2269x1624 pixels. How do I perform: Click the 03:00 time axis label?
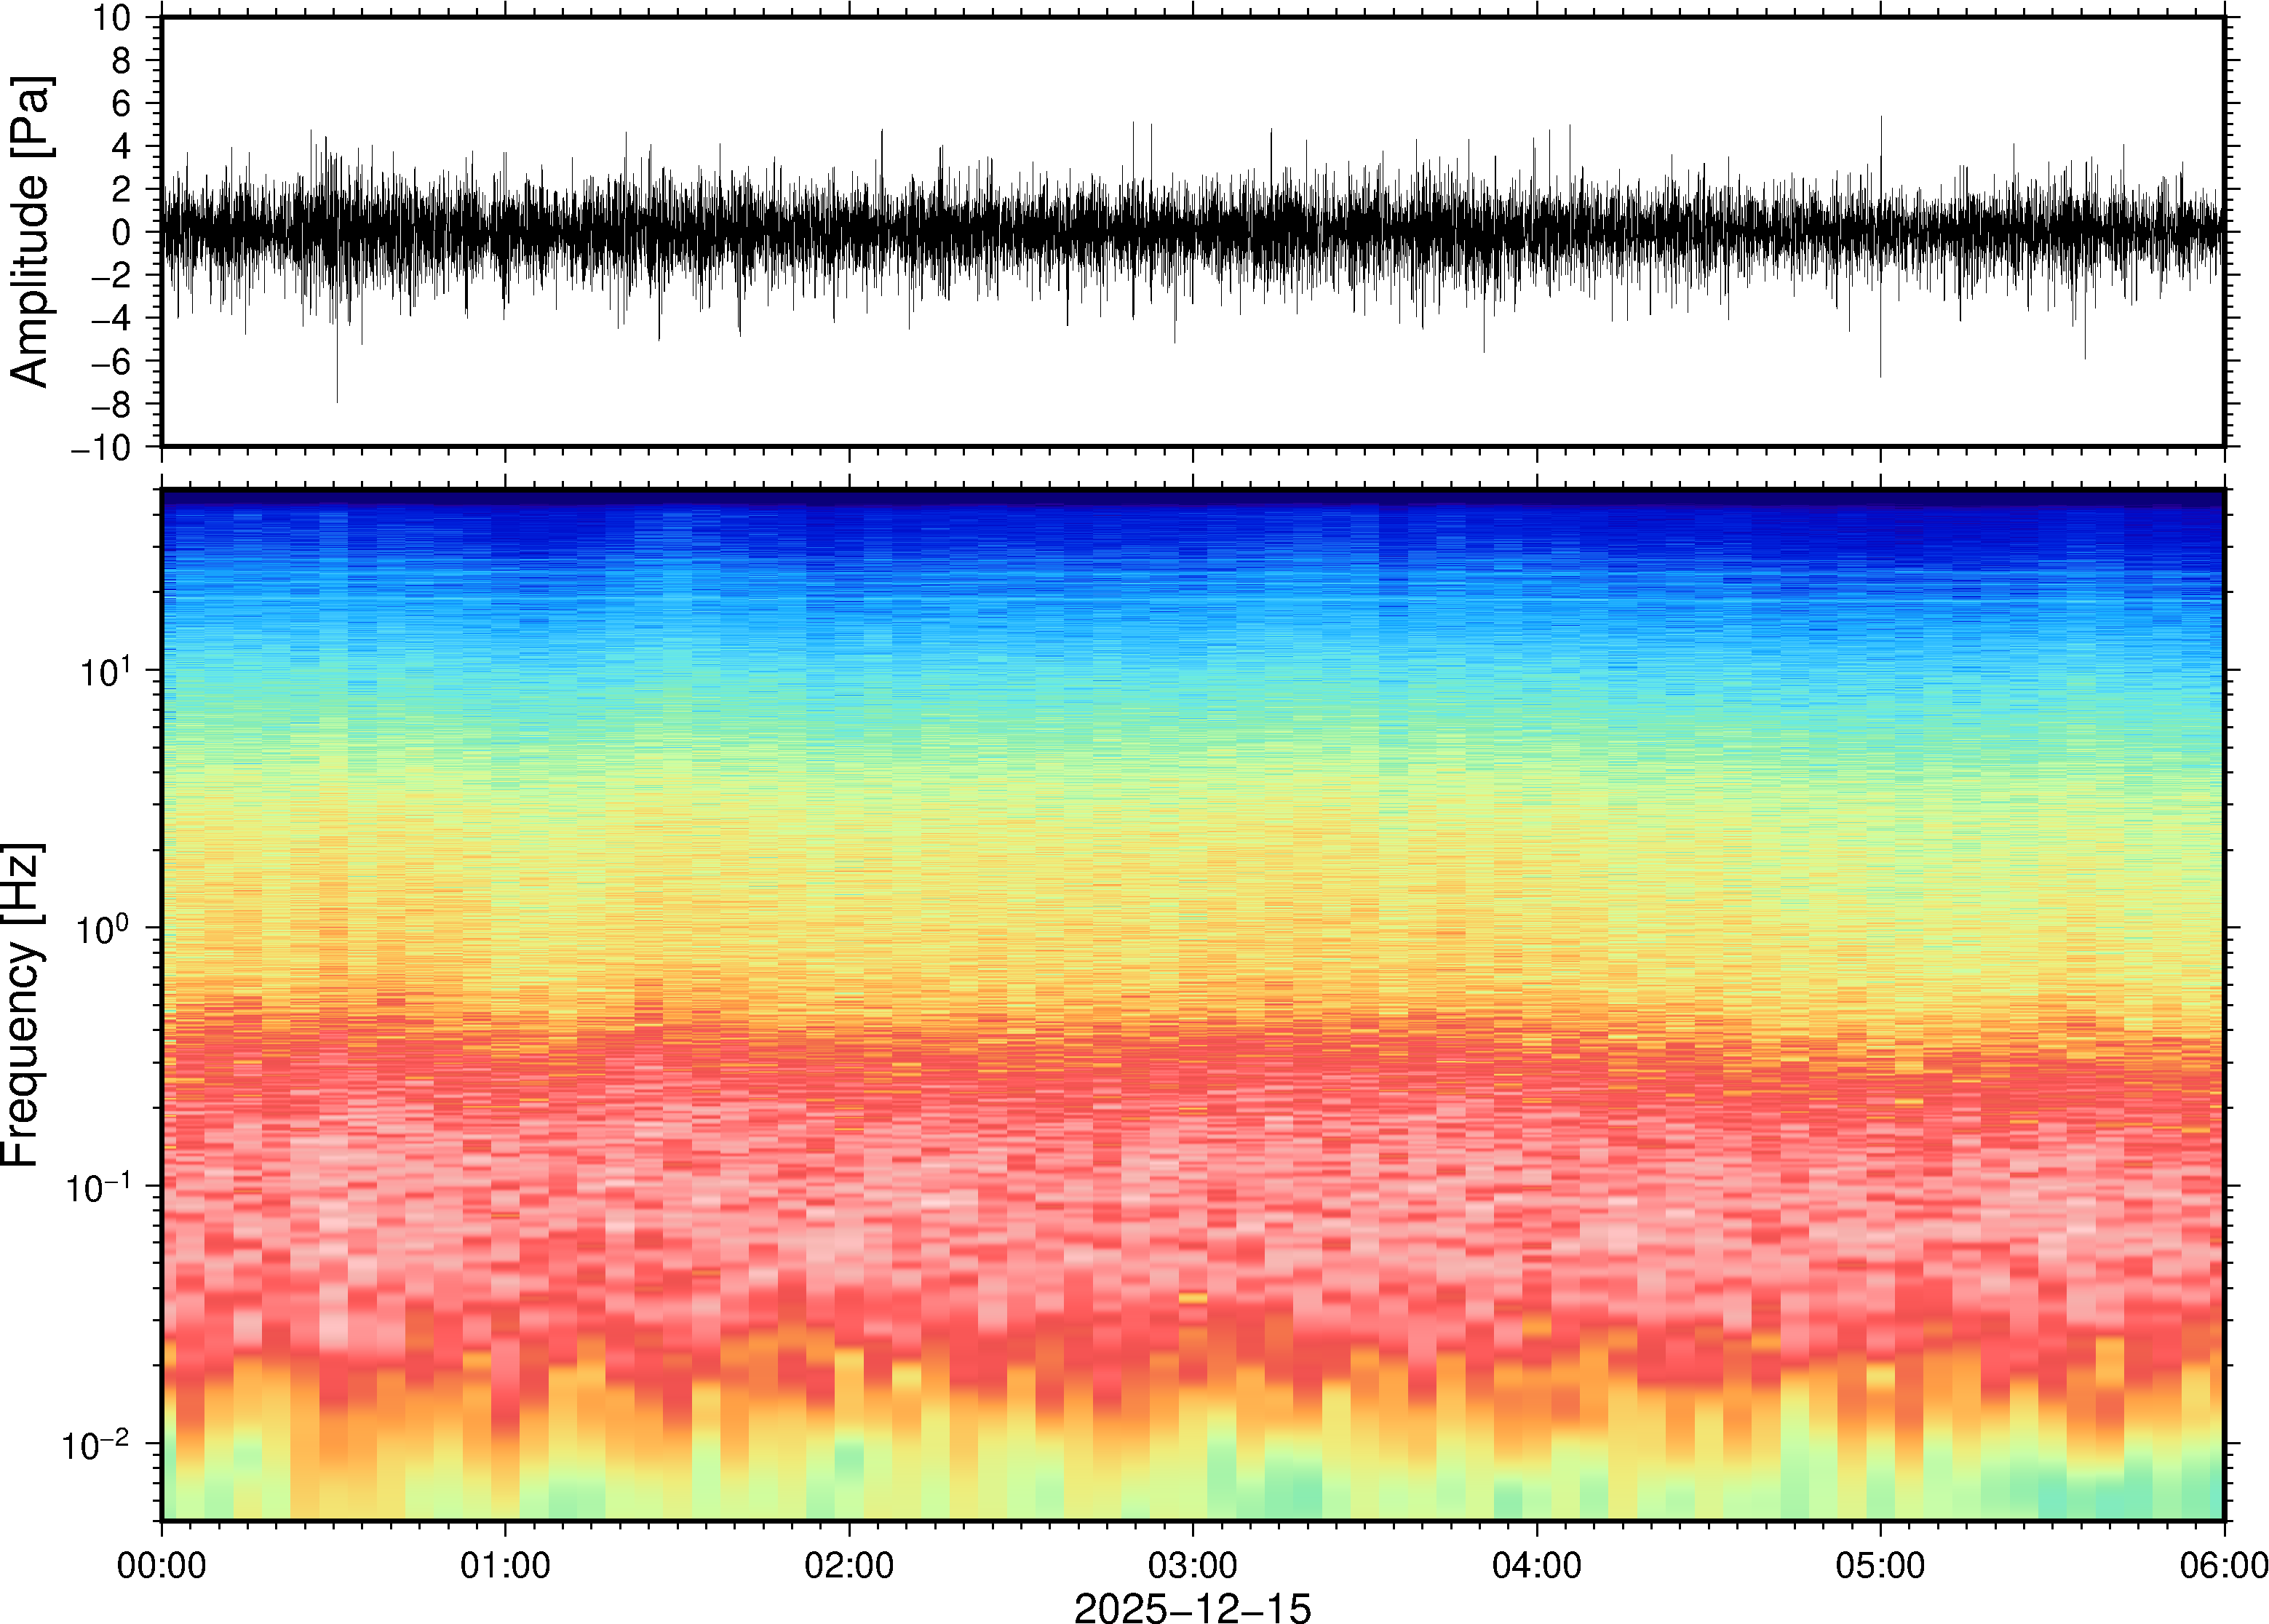1192,1565
